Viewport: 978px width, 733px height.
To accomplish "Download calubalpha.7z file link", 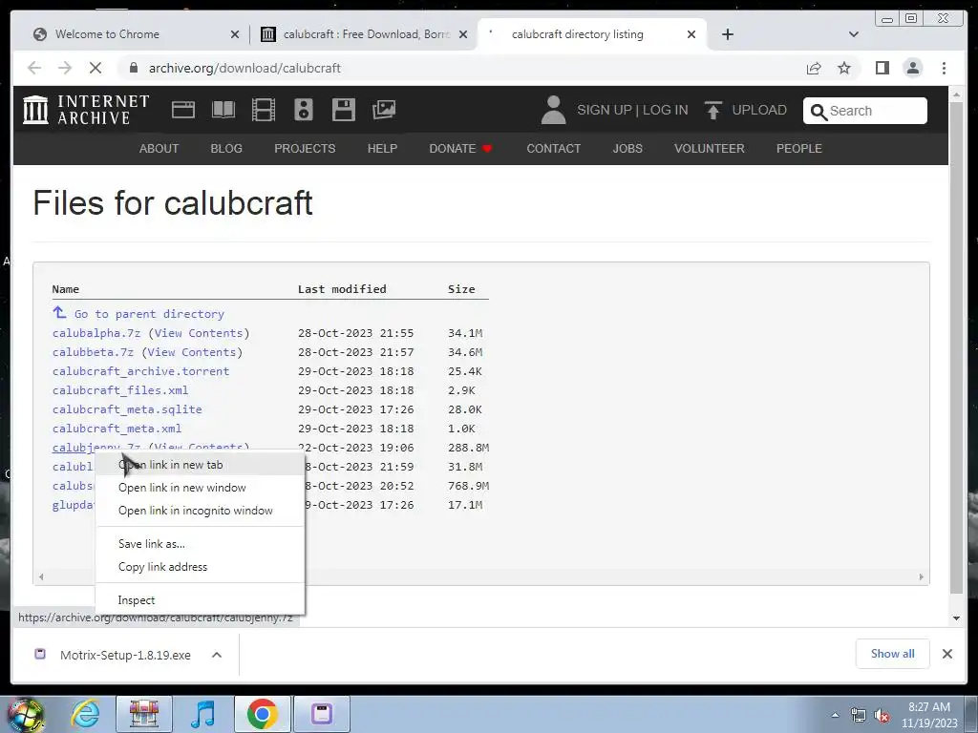I will click(x=96, y=333).
